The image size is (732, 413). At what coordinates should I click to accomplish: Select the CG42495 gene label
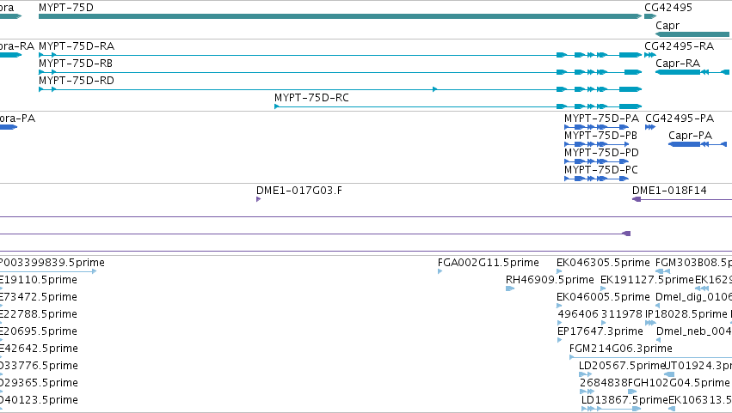[x=668, y=8]
